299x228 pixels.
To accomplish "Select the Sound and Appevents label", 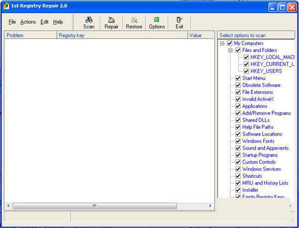I will point(266,148).
